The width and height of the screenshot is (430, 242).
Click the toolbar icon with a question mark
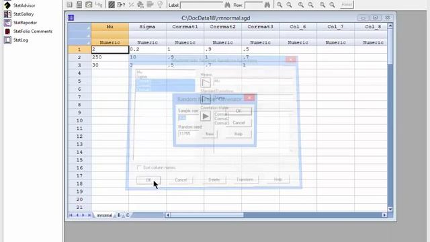click(121, 5)
